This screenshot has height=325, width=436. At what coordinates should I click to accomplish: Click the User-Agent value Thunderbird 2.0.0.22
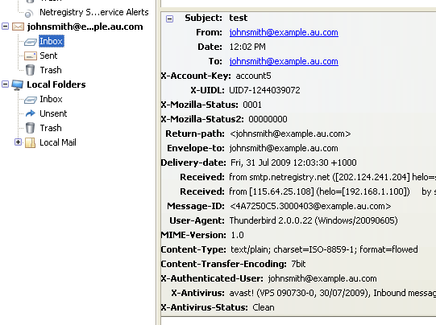pyautogui.click(x=314, y=220)
